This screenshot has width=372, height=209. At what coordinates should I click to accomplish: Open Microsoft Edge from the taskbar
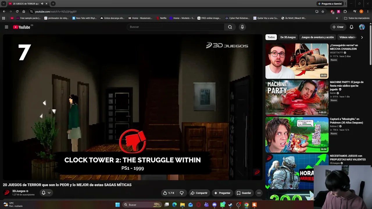pyautogui.click(x=174, y=205)
